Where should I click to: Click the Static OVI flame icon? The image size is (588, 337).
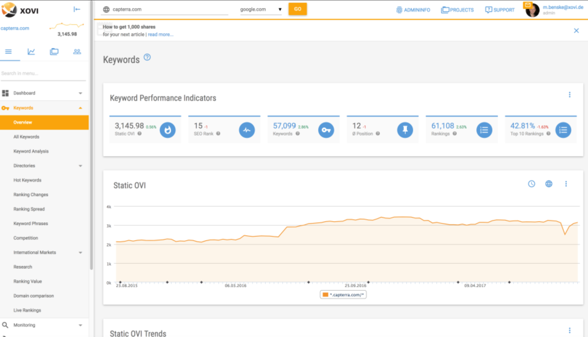168,130
